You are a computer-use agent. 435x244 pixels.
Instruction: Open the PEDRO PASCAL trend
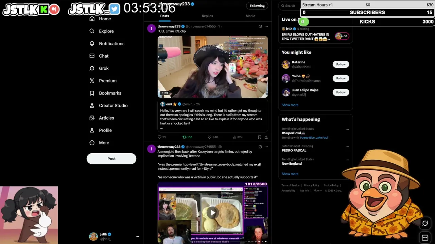pos(294,150)
